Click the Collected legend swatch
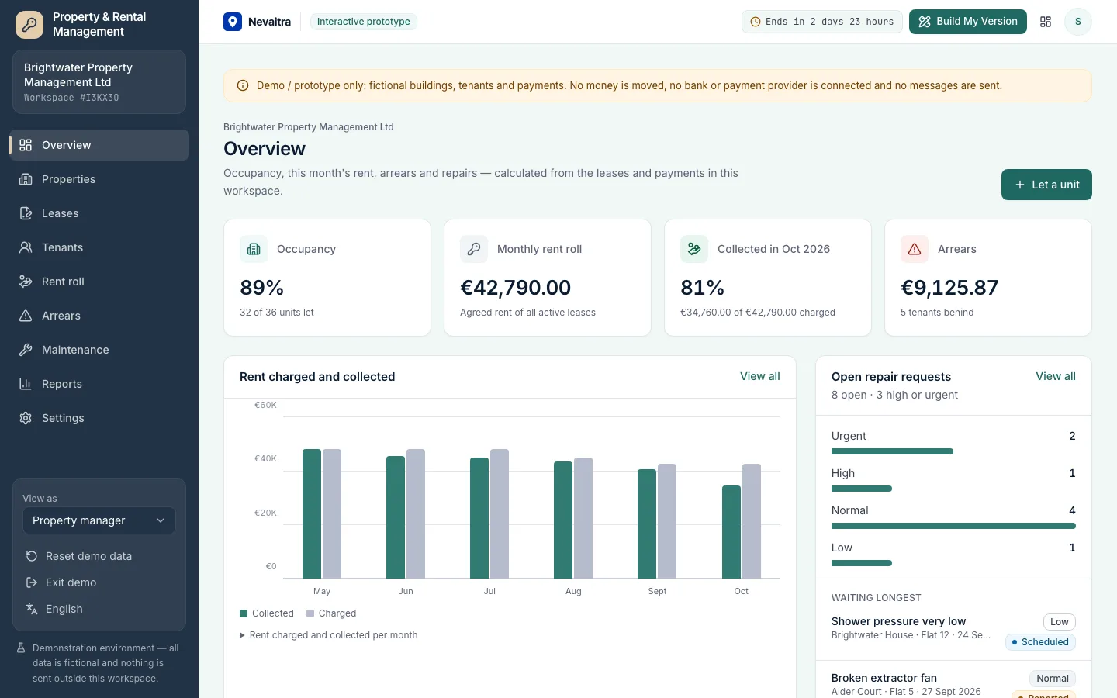This screenshot has width=1117, height=698. click(x=244, y=613)
